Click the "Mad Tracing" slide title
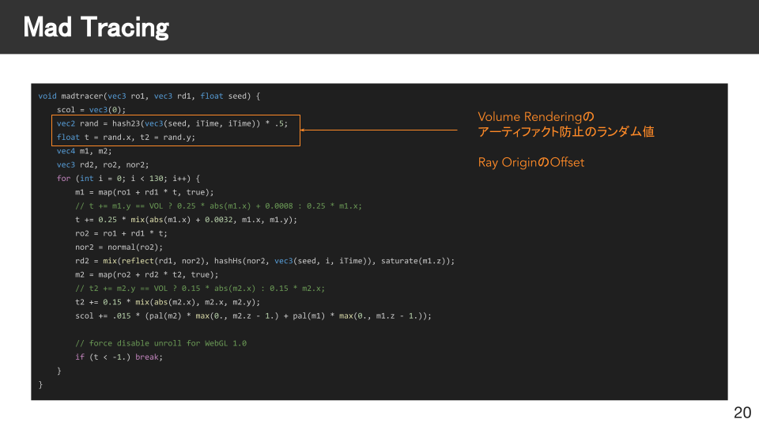This screenshot has width=759, height=427. [x=96, y=28]
